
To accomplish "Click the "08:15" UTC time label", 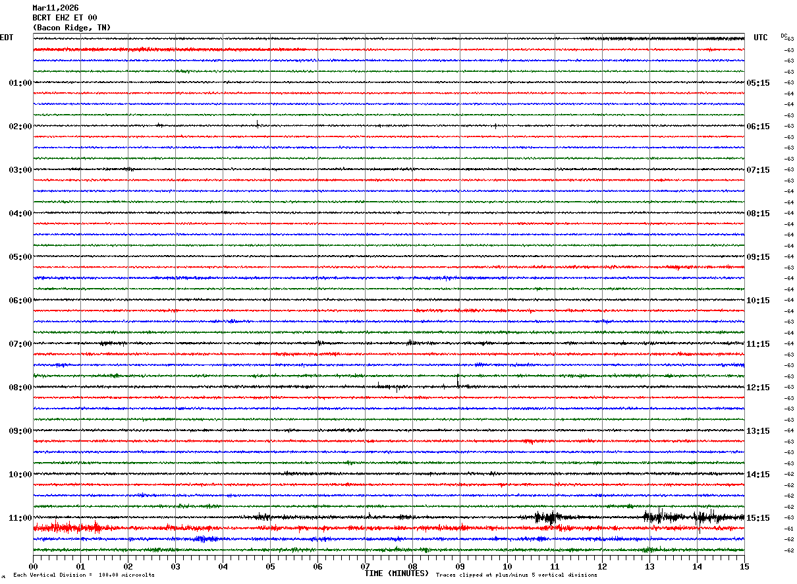I will [758, 214].
